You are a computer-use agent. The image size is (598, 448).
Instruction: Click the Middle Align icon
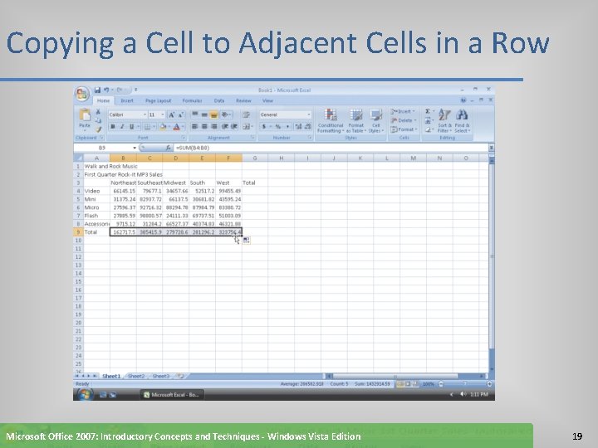pyautogui.click(x=204, y=114)
